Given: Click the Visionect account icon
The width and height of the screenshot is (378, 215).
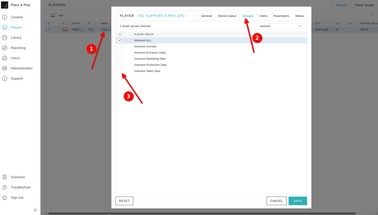Looking at the screenshot, I should point(4,177).
